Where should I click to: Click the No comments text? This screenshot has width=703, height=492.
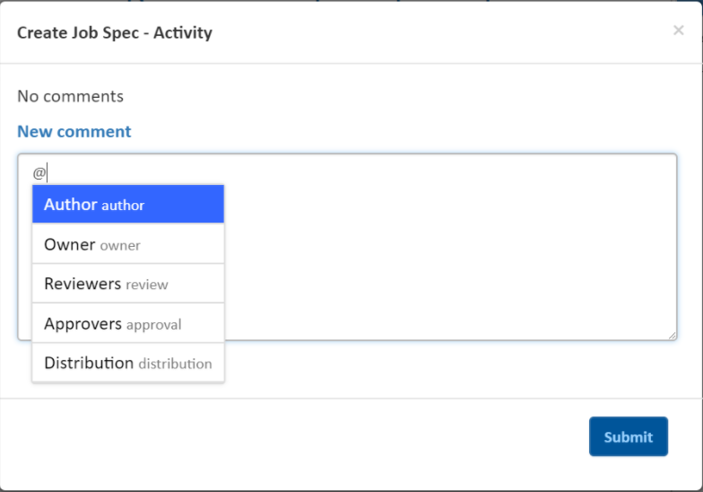pos(70,96)
